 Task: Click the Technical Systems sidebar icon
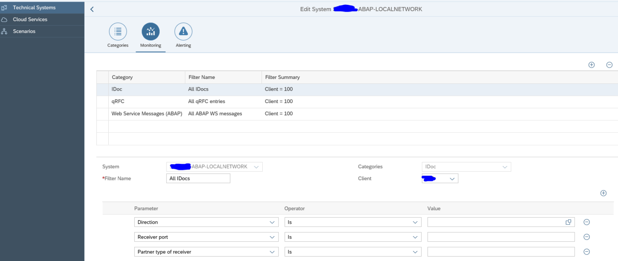point(5,7)
